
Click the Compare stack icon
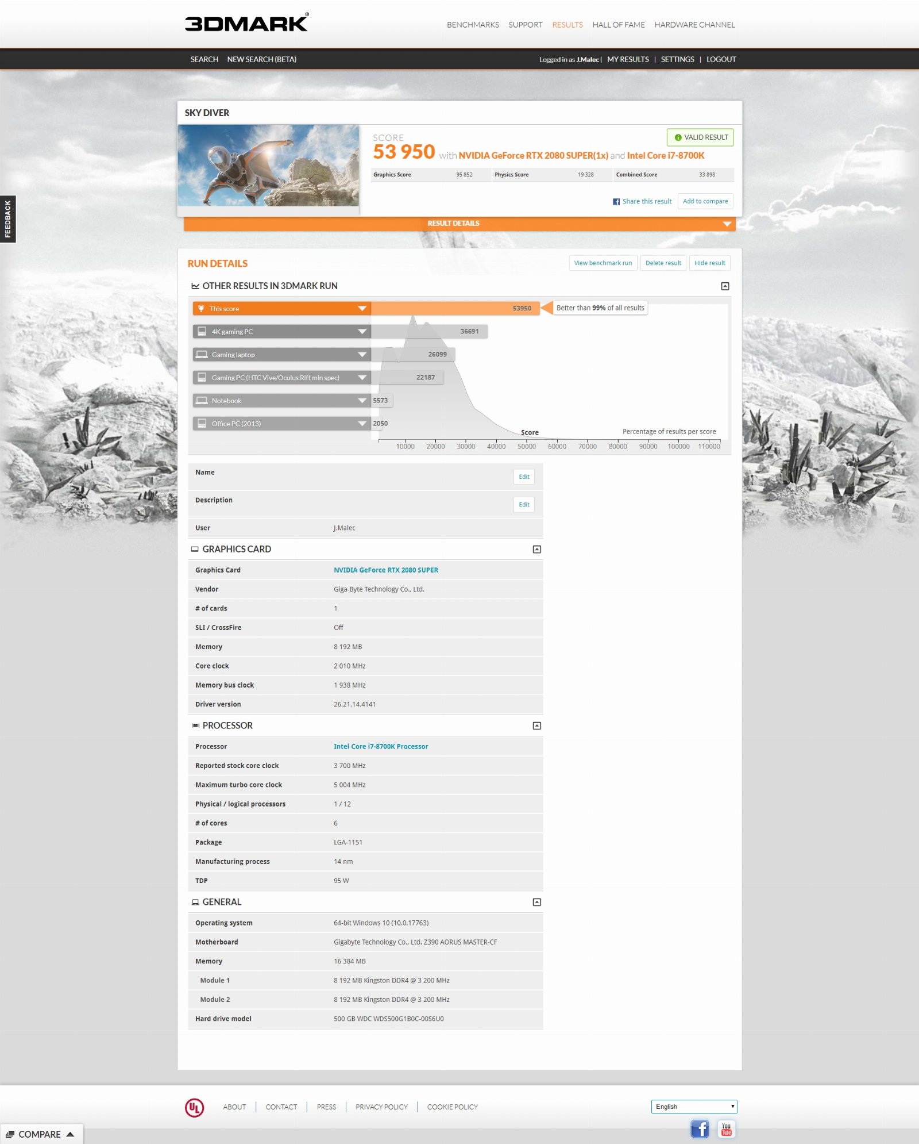click(x=10, y=1134)
